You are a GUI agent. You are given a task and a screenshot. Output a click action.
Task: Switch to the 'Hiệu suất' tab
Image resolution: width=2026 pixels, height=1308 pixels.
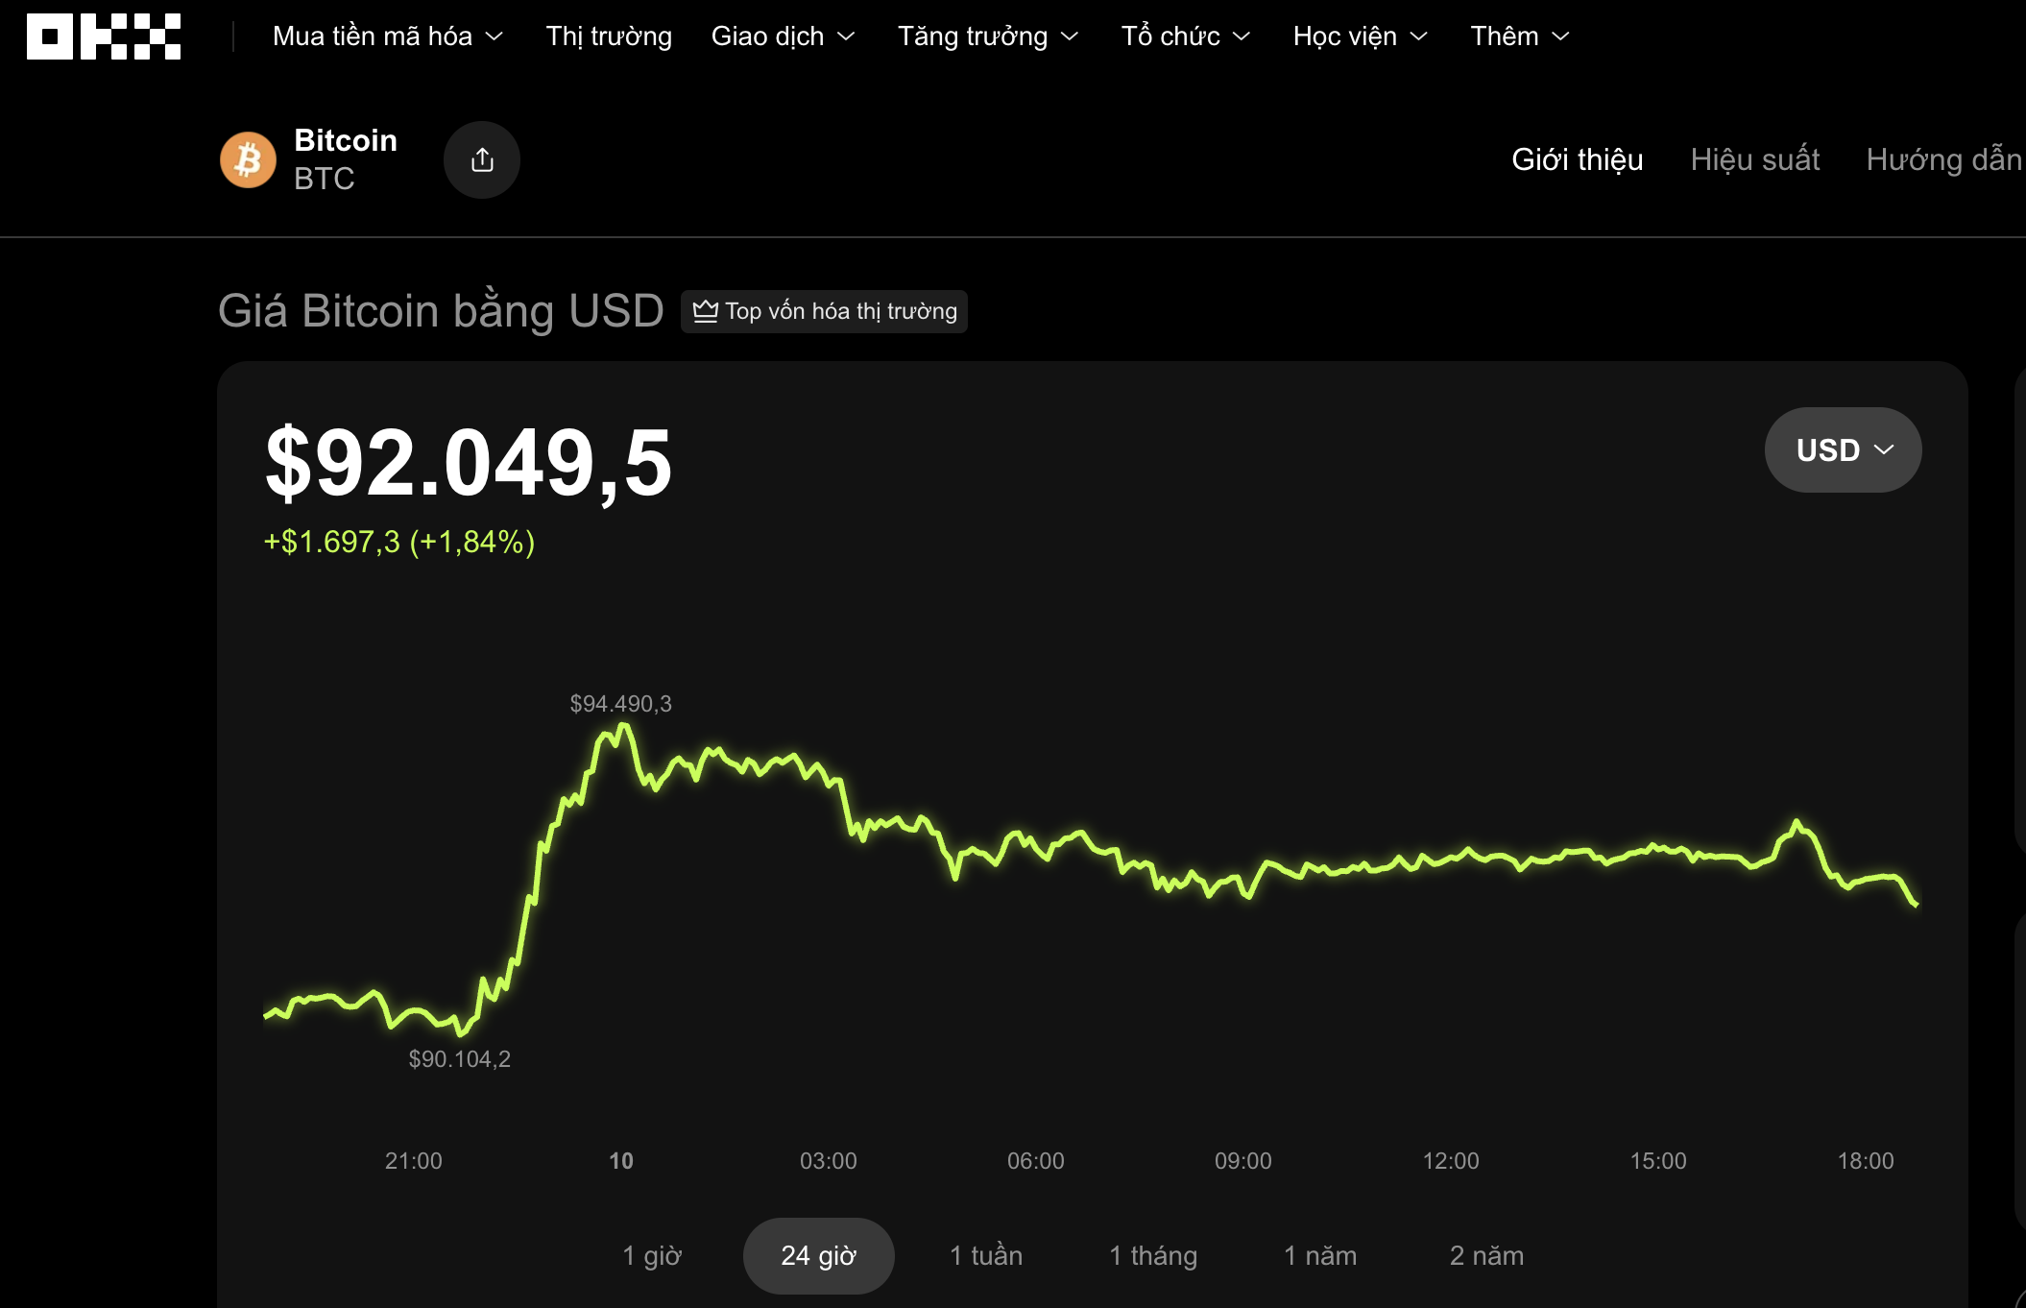(x=1754, y=159)
